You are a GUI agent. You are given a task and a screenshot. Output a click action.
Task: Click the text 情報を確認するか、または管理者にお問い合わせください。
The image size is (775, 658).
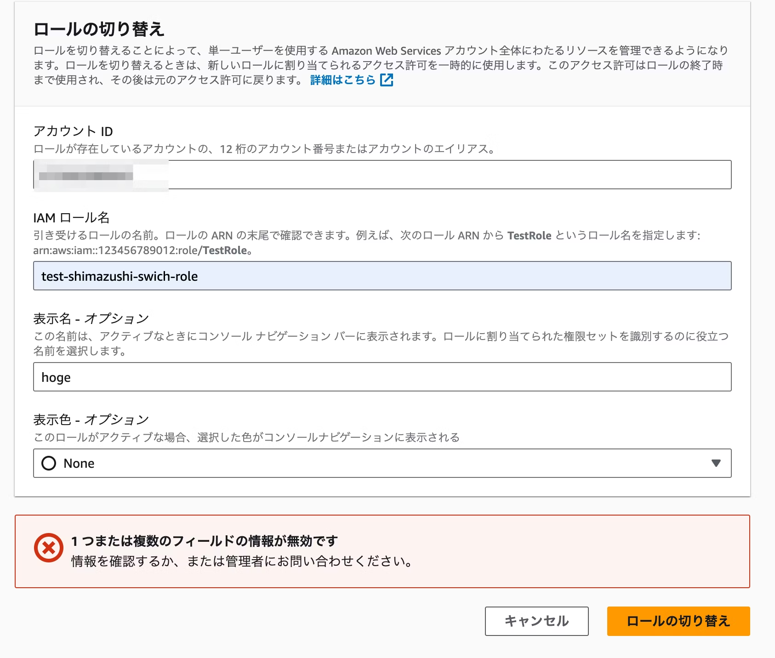[242, 561]
